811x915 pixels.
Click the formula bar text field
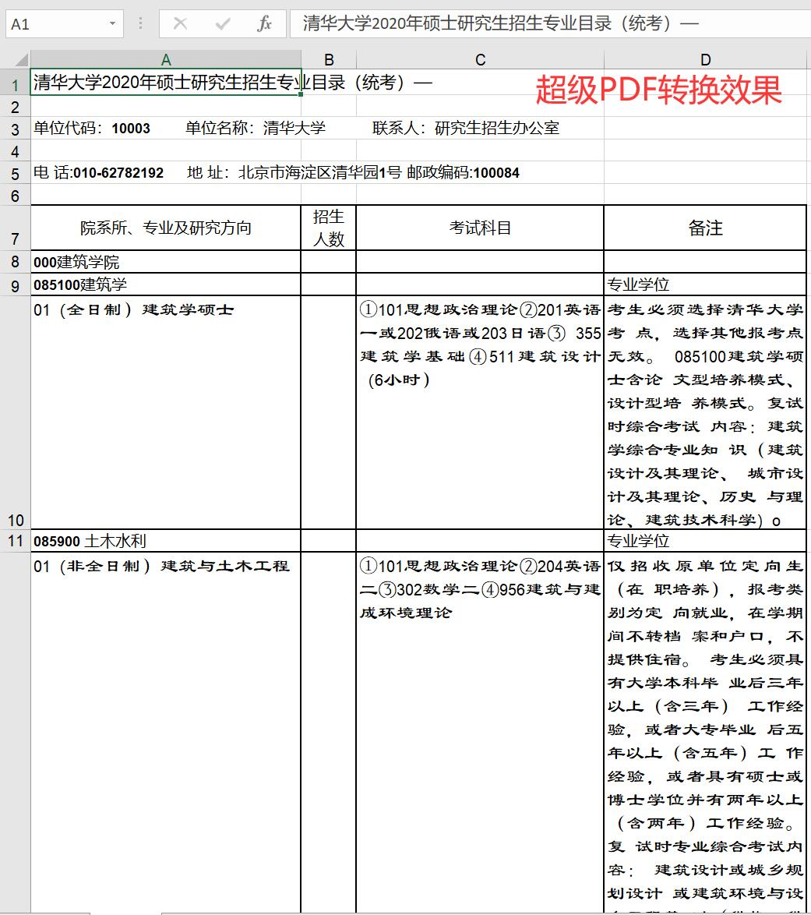pos(549,24)
